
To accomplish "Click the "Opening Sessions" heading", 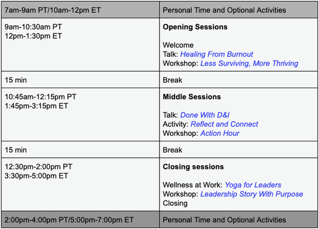I will point(195,27).
